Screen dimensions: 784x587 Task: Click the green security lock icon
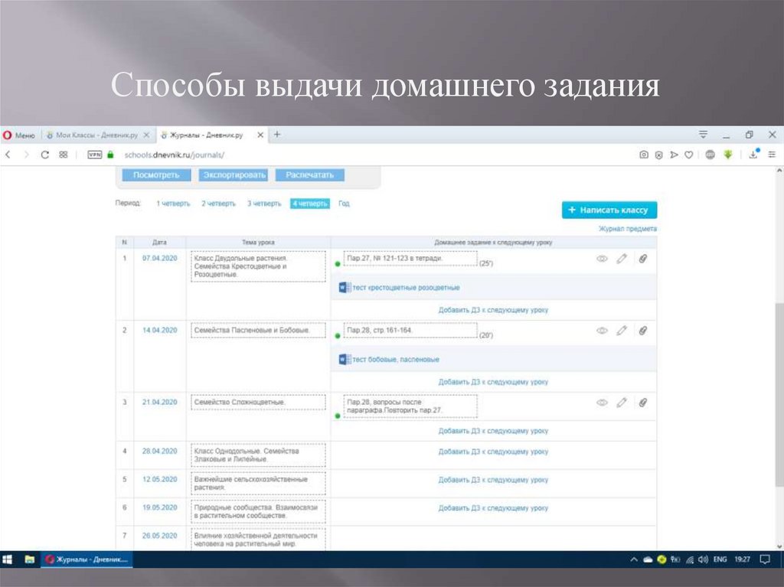click(x=110, y=155)
